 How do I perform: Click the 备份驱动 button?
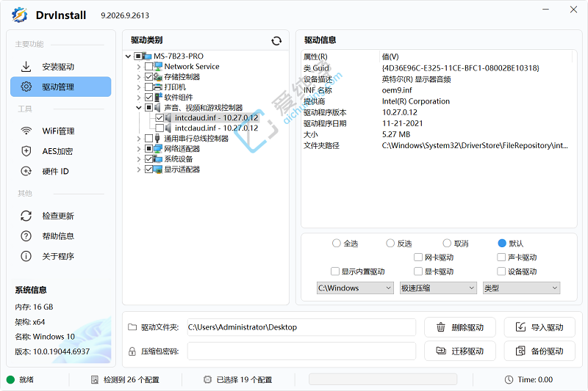point(539,351)
